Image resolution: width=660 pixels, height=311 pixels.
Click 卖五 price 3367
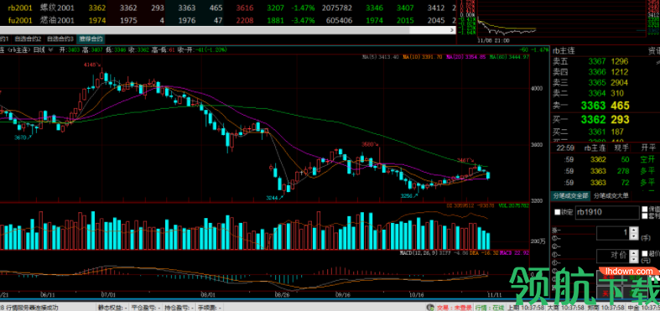(597, 61)
